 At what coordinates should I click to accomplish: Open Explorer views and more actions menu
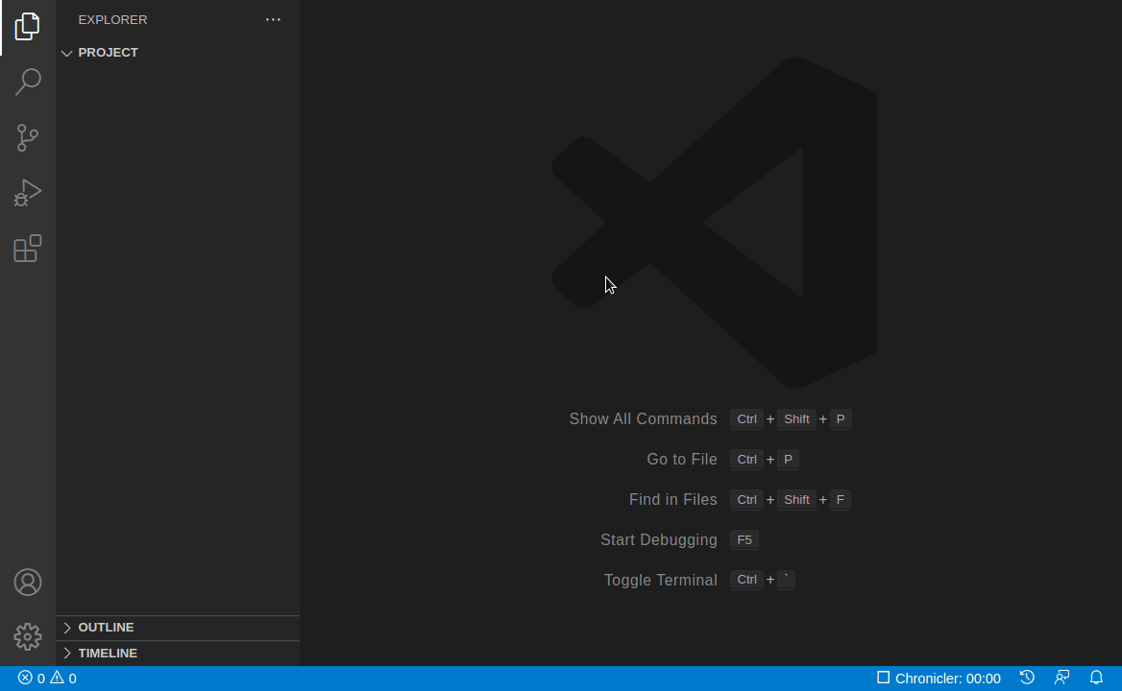pos(273,20)
